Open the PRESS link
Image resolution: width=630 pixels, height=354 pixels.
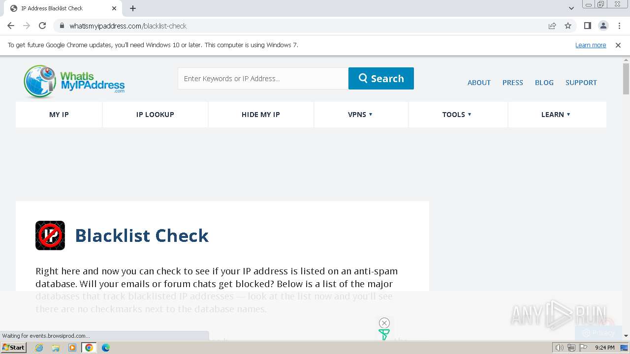pos(512,83)
